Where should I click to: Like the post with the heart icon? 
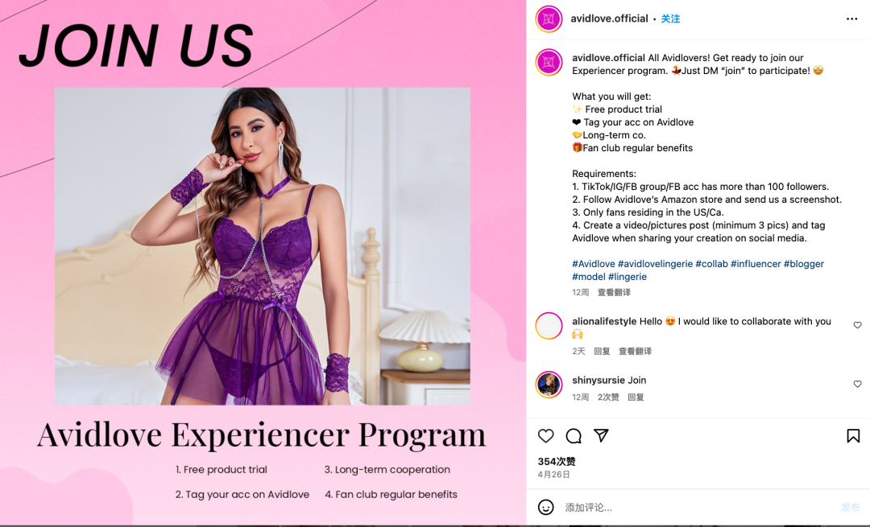click(x=546, y=436)
